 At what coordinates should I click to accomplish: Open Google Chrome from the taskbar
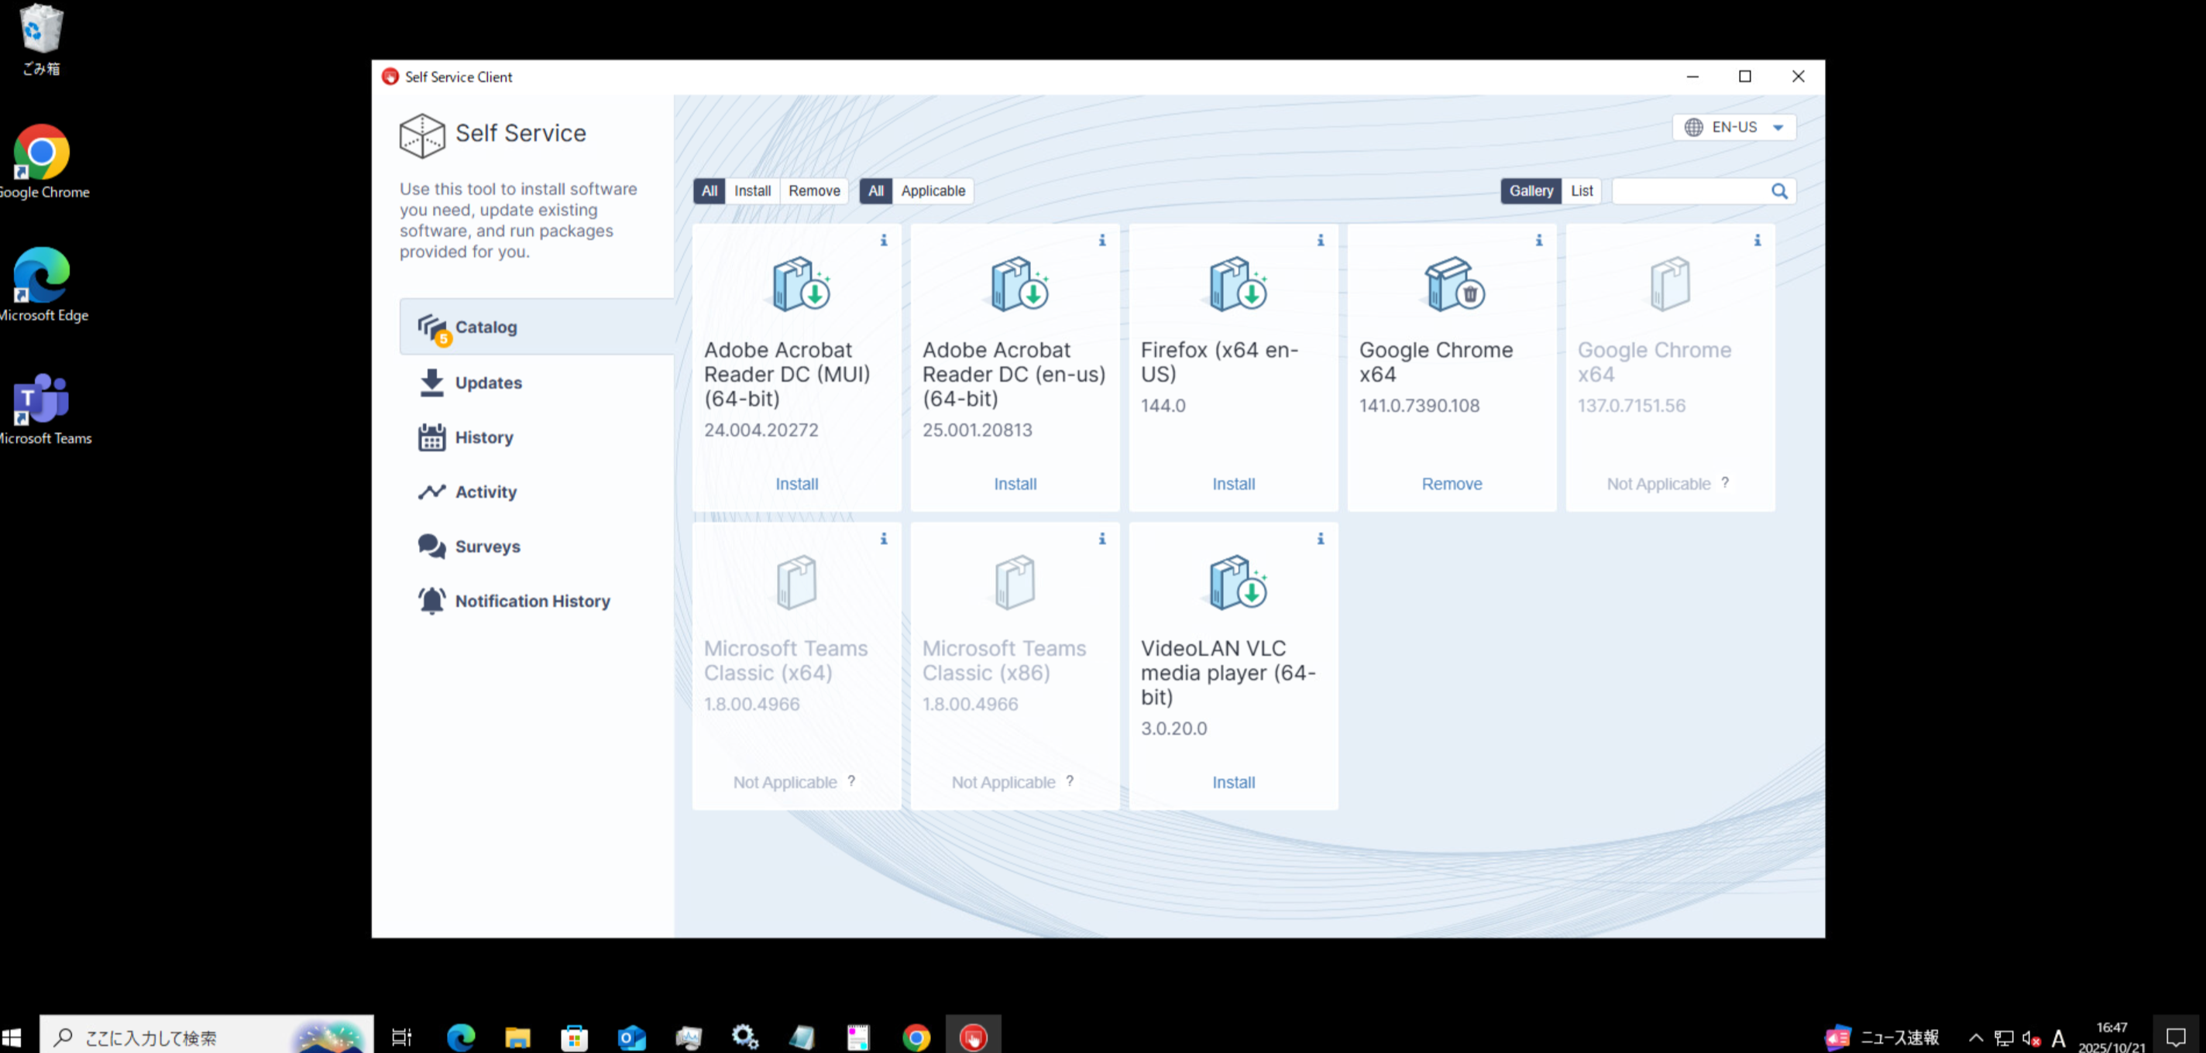(916, 1038)
